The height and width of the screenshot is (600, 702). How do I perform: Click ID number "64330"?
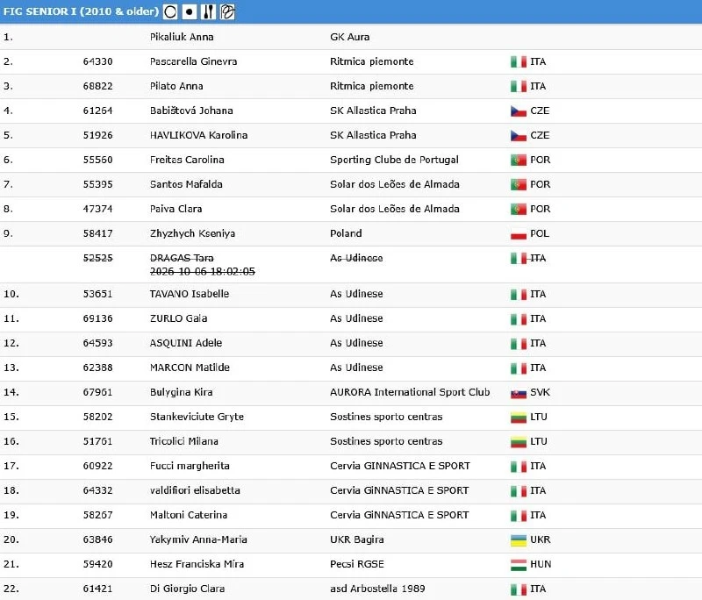(97, 61)
